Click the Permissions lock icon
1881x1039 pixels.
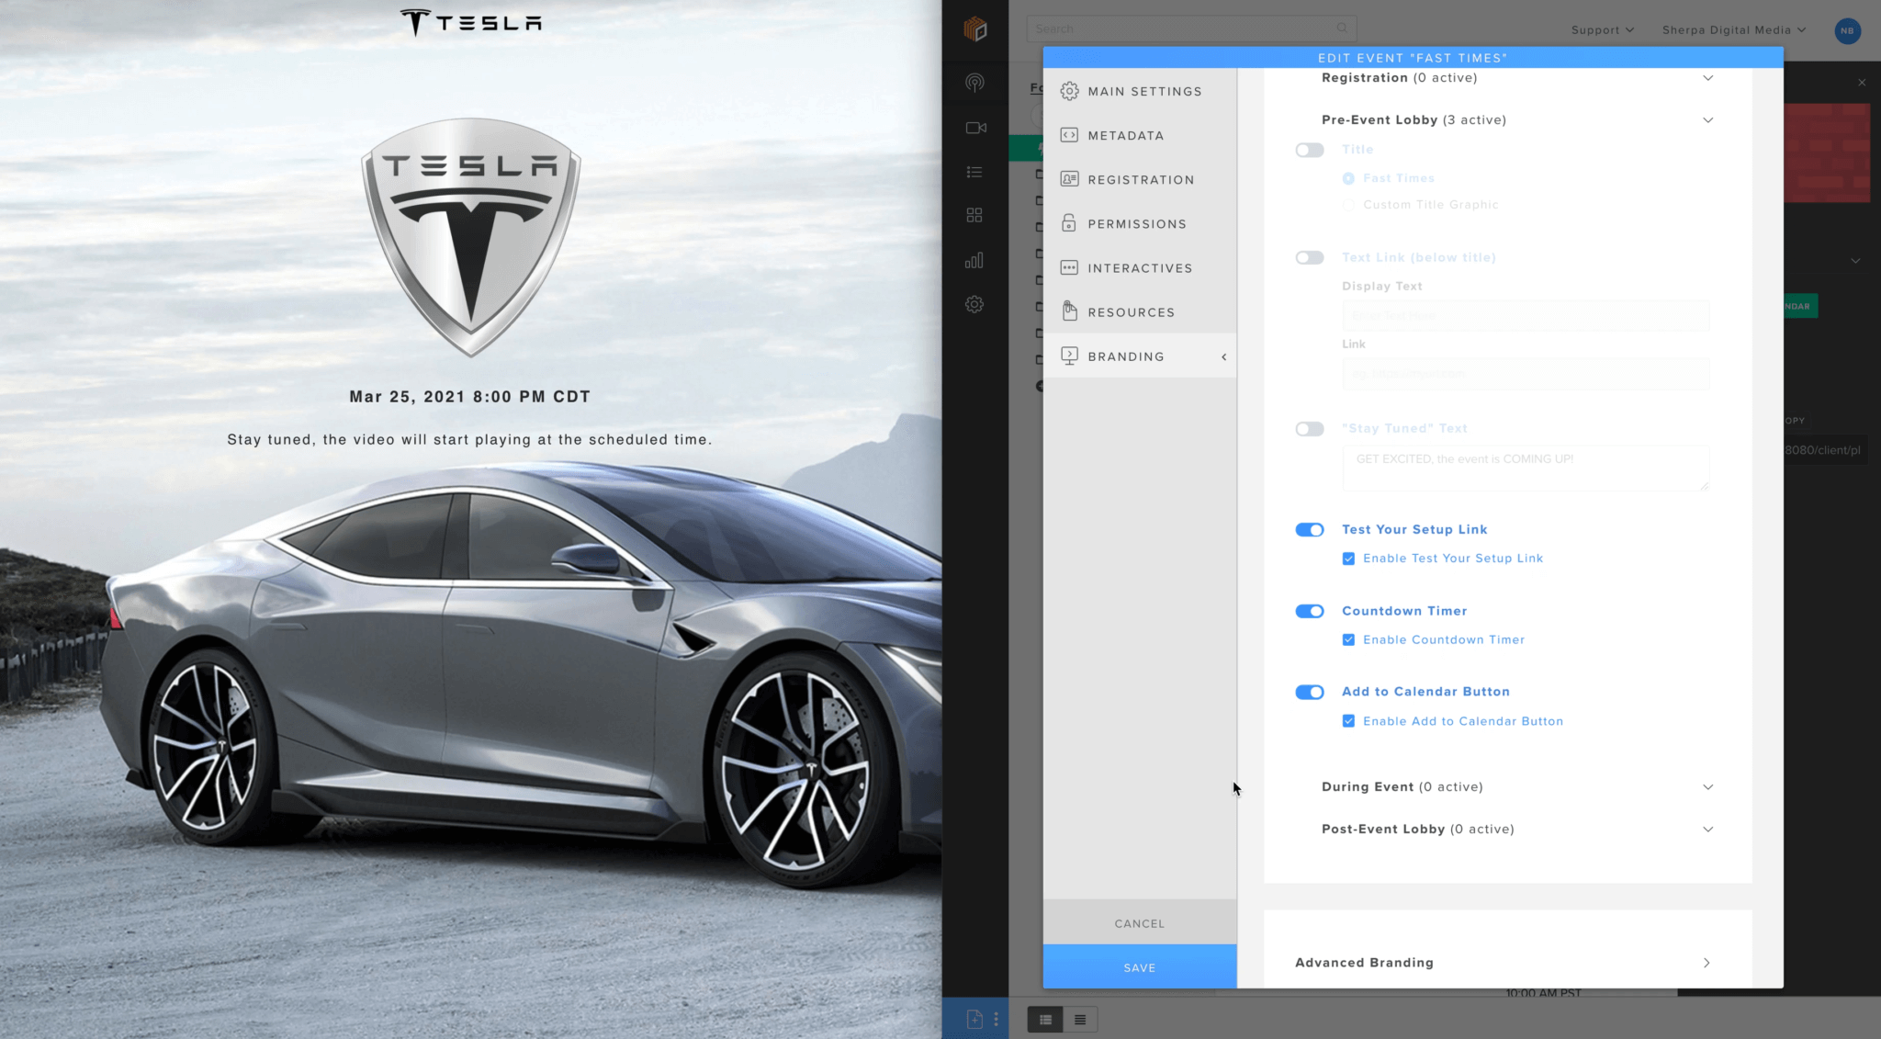[1069, 223]
